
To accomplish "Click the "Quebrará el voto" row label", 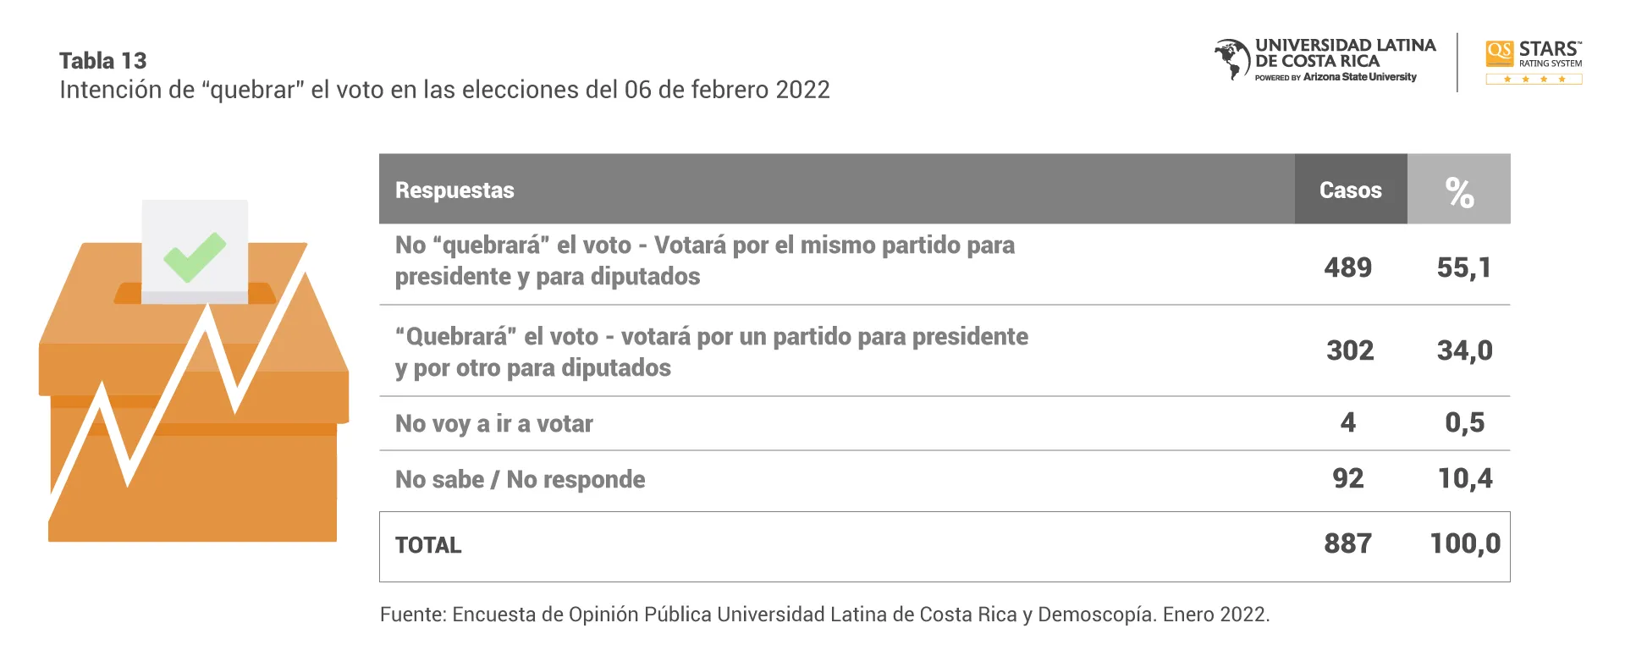I will click(x=711, y=352).
